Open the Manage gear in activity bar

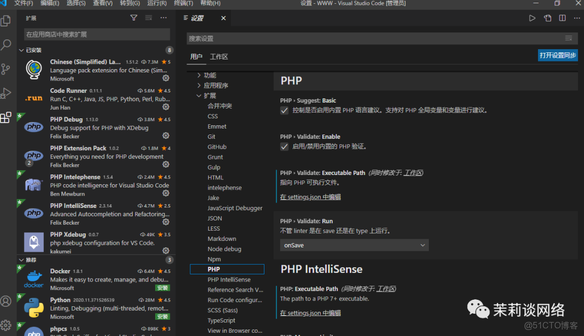click(6, 325)
